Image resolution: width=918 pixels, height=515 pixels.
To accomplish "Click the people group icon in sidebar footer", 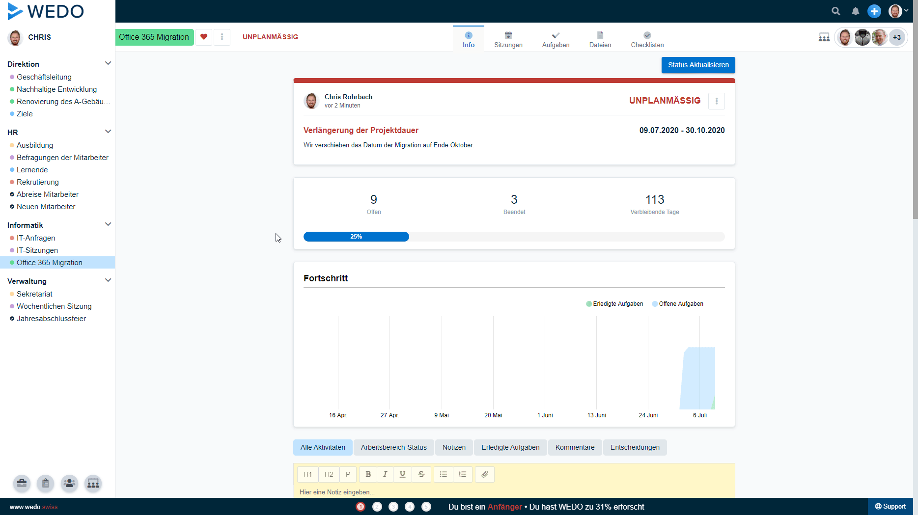I will coord(69,484).
